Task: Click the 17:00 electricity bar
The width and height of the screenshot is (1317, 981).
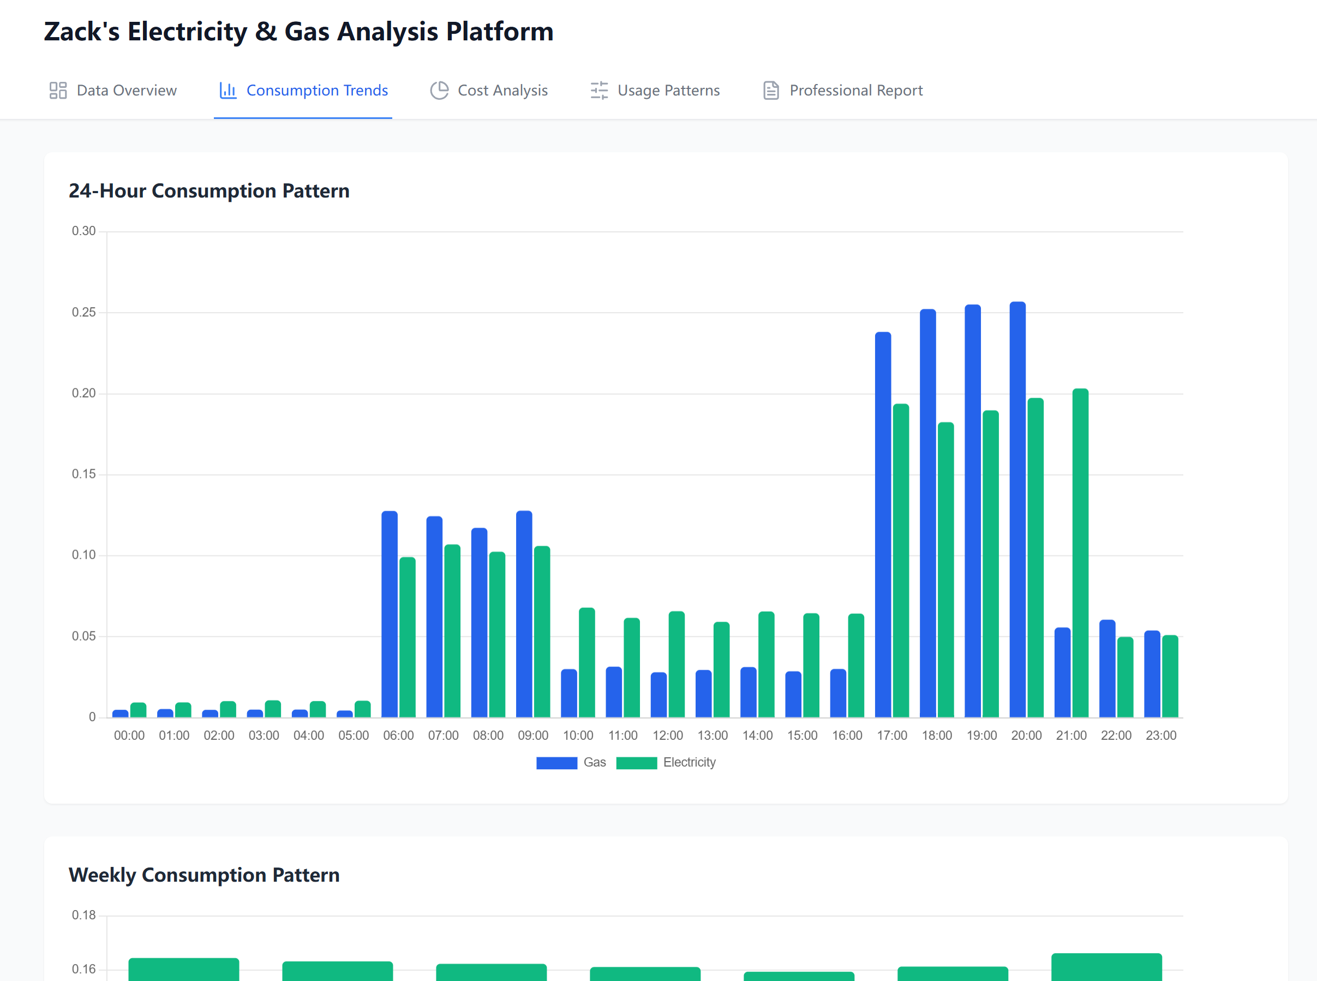Action: [901, 560]
